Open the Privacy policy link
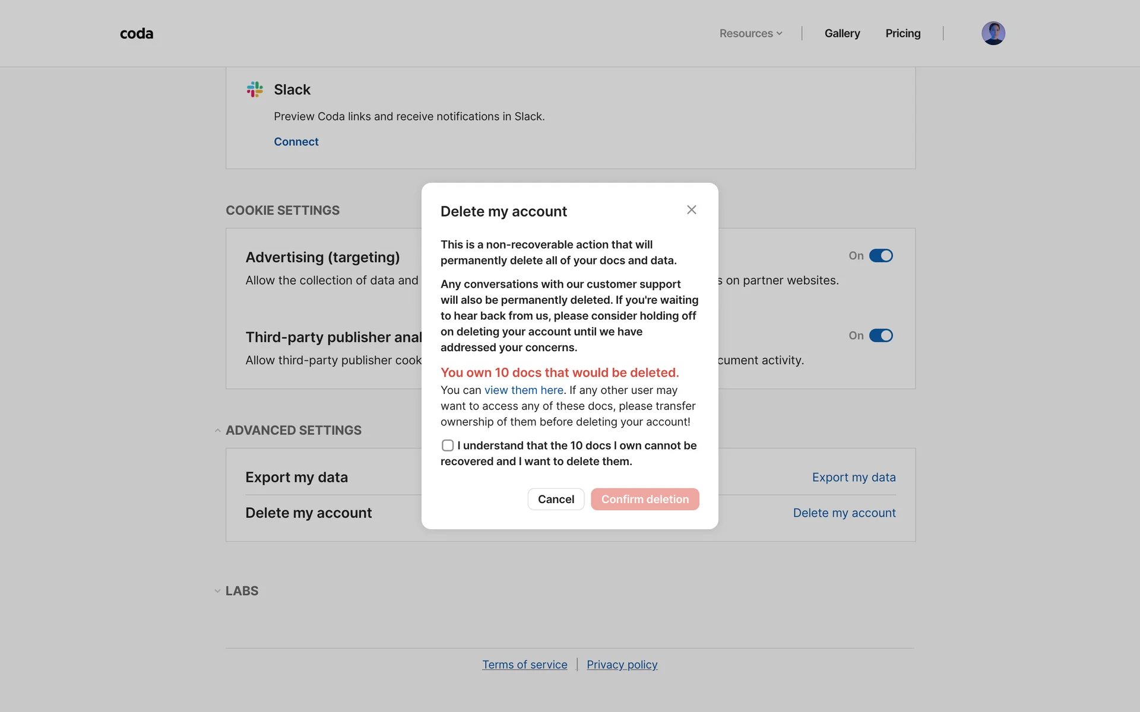Screen dimensions: 1140x712 pos(622,665)
